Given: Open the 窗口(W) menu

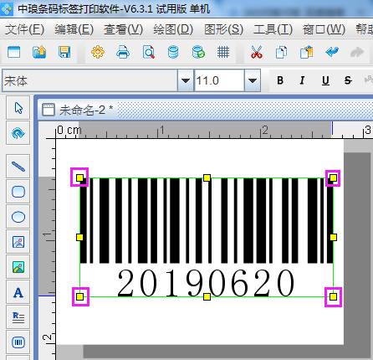Looking at the screenshot, I should point(324,29).
